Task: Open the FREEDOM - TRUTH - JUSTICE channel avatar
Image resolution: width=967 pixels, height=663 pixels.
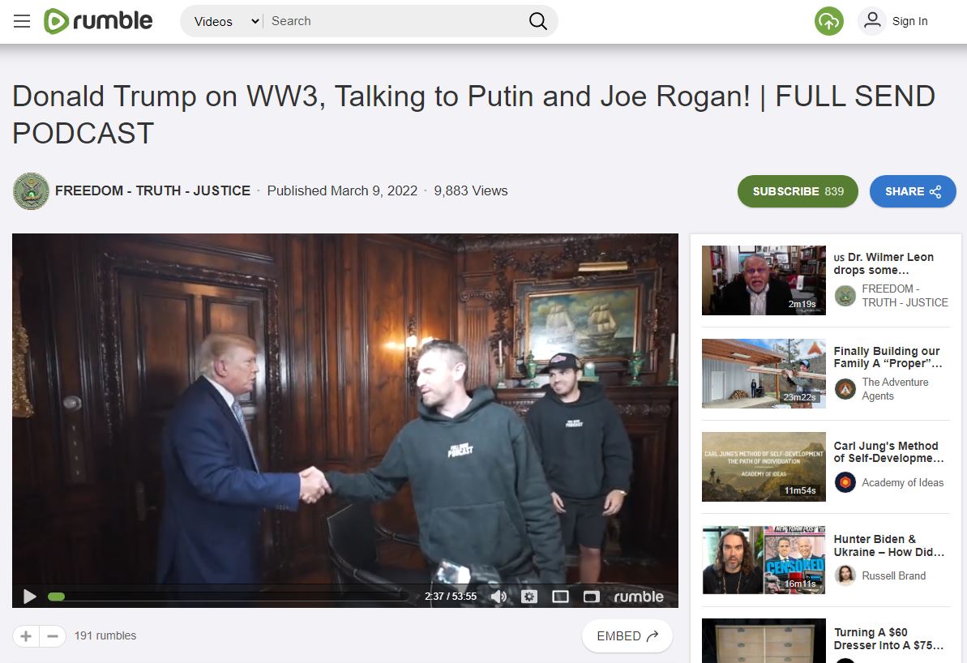Action: [x=31, y=191]
